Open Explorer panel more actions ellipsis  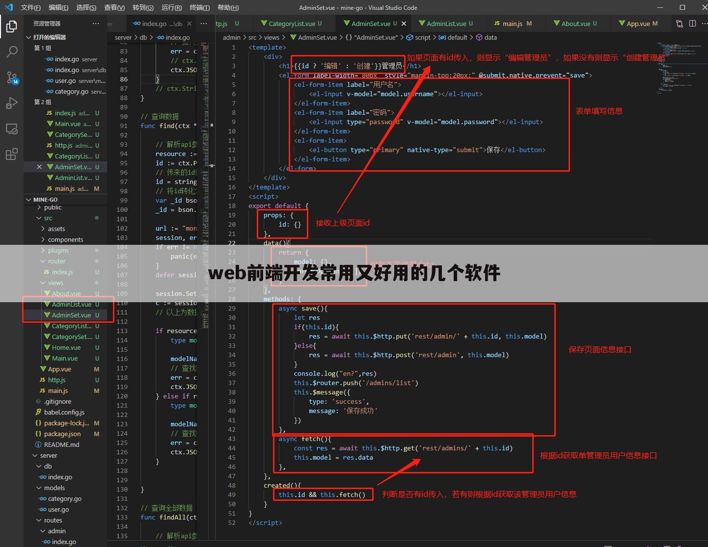tap(95, 24)
